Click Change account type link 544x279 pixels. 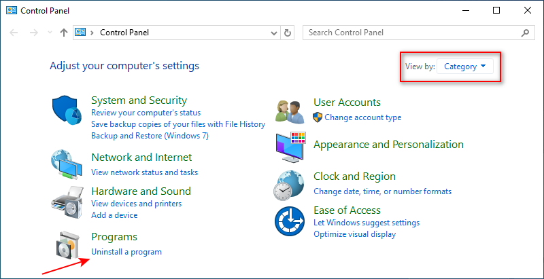(363, 117)
